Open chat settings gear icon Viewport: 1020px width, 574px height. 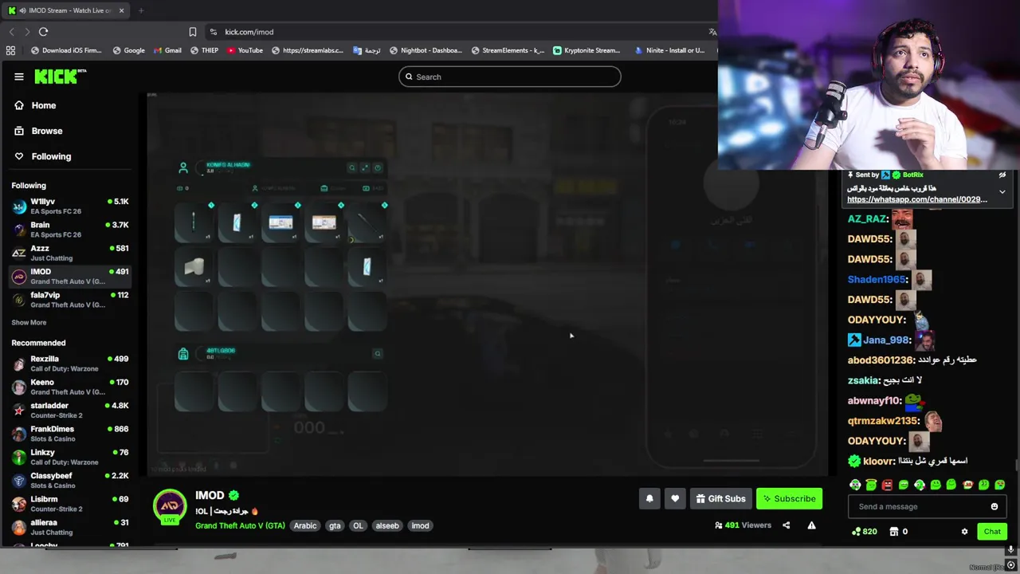click(x=964, y=532)
